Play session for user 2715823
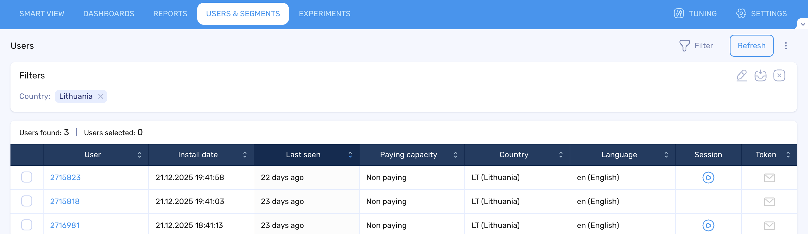The image size is (808, 234). click(x=708, y=178)
